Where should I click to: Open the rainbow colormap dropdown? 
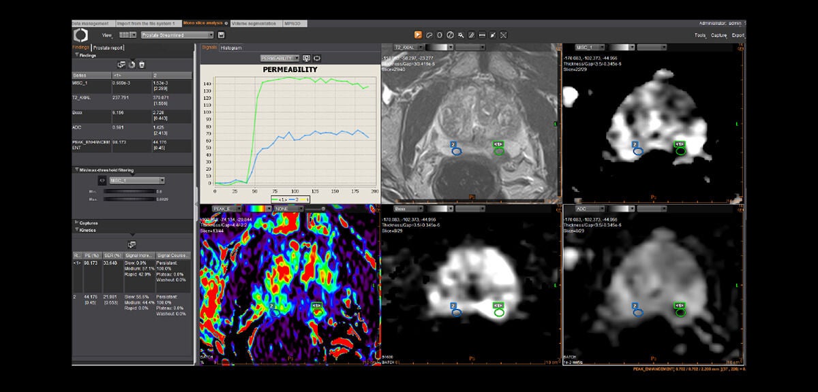click(x=257, y=209)
